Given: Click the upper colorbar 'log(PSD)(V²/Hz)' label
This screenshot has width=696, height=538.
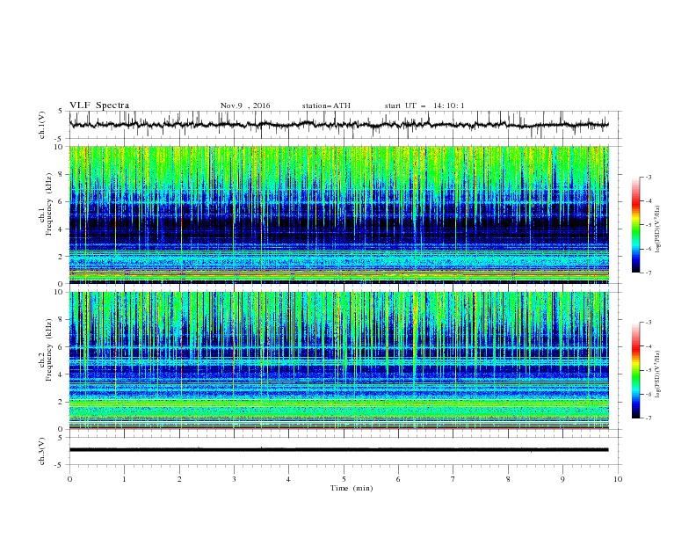Looking at the screenshot, I should (x=658, y=229).
